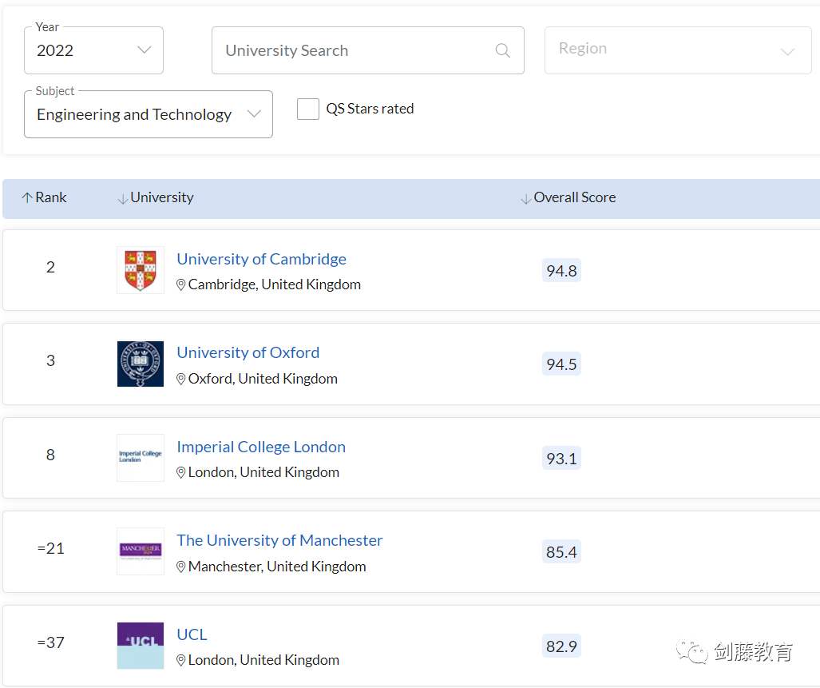Click the 82.9 score for UCL
Viewport: 820px width, 688px height.
click(x=561, y=646)
